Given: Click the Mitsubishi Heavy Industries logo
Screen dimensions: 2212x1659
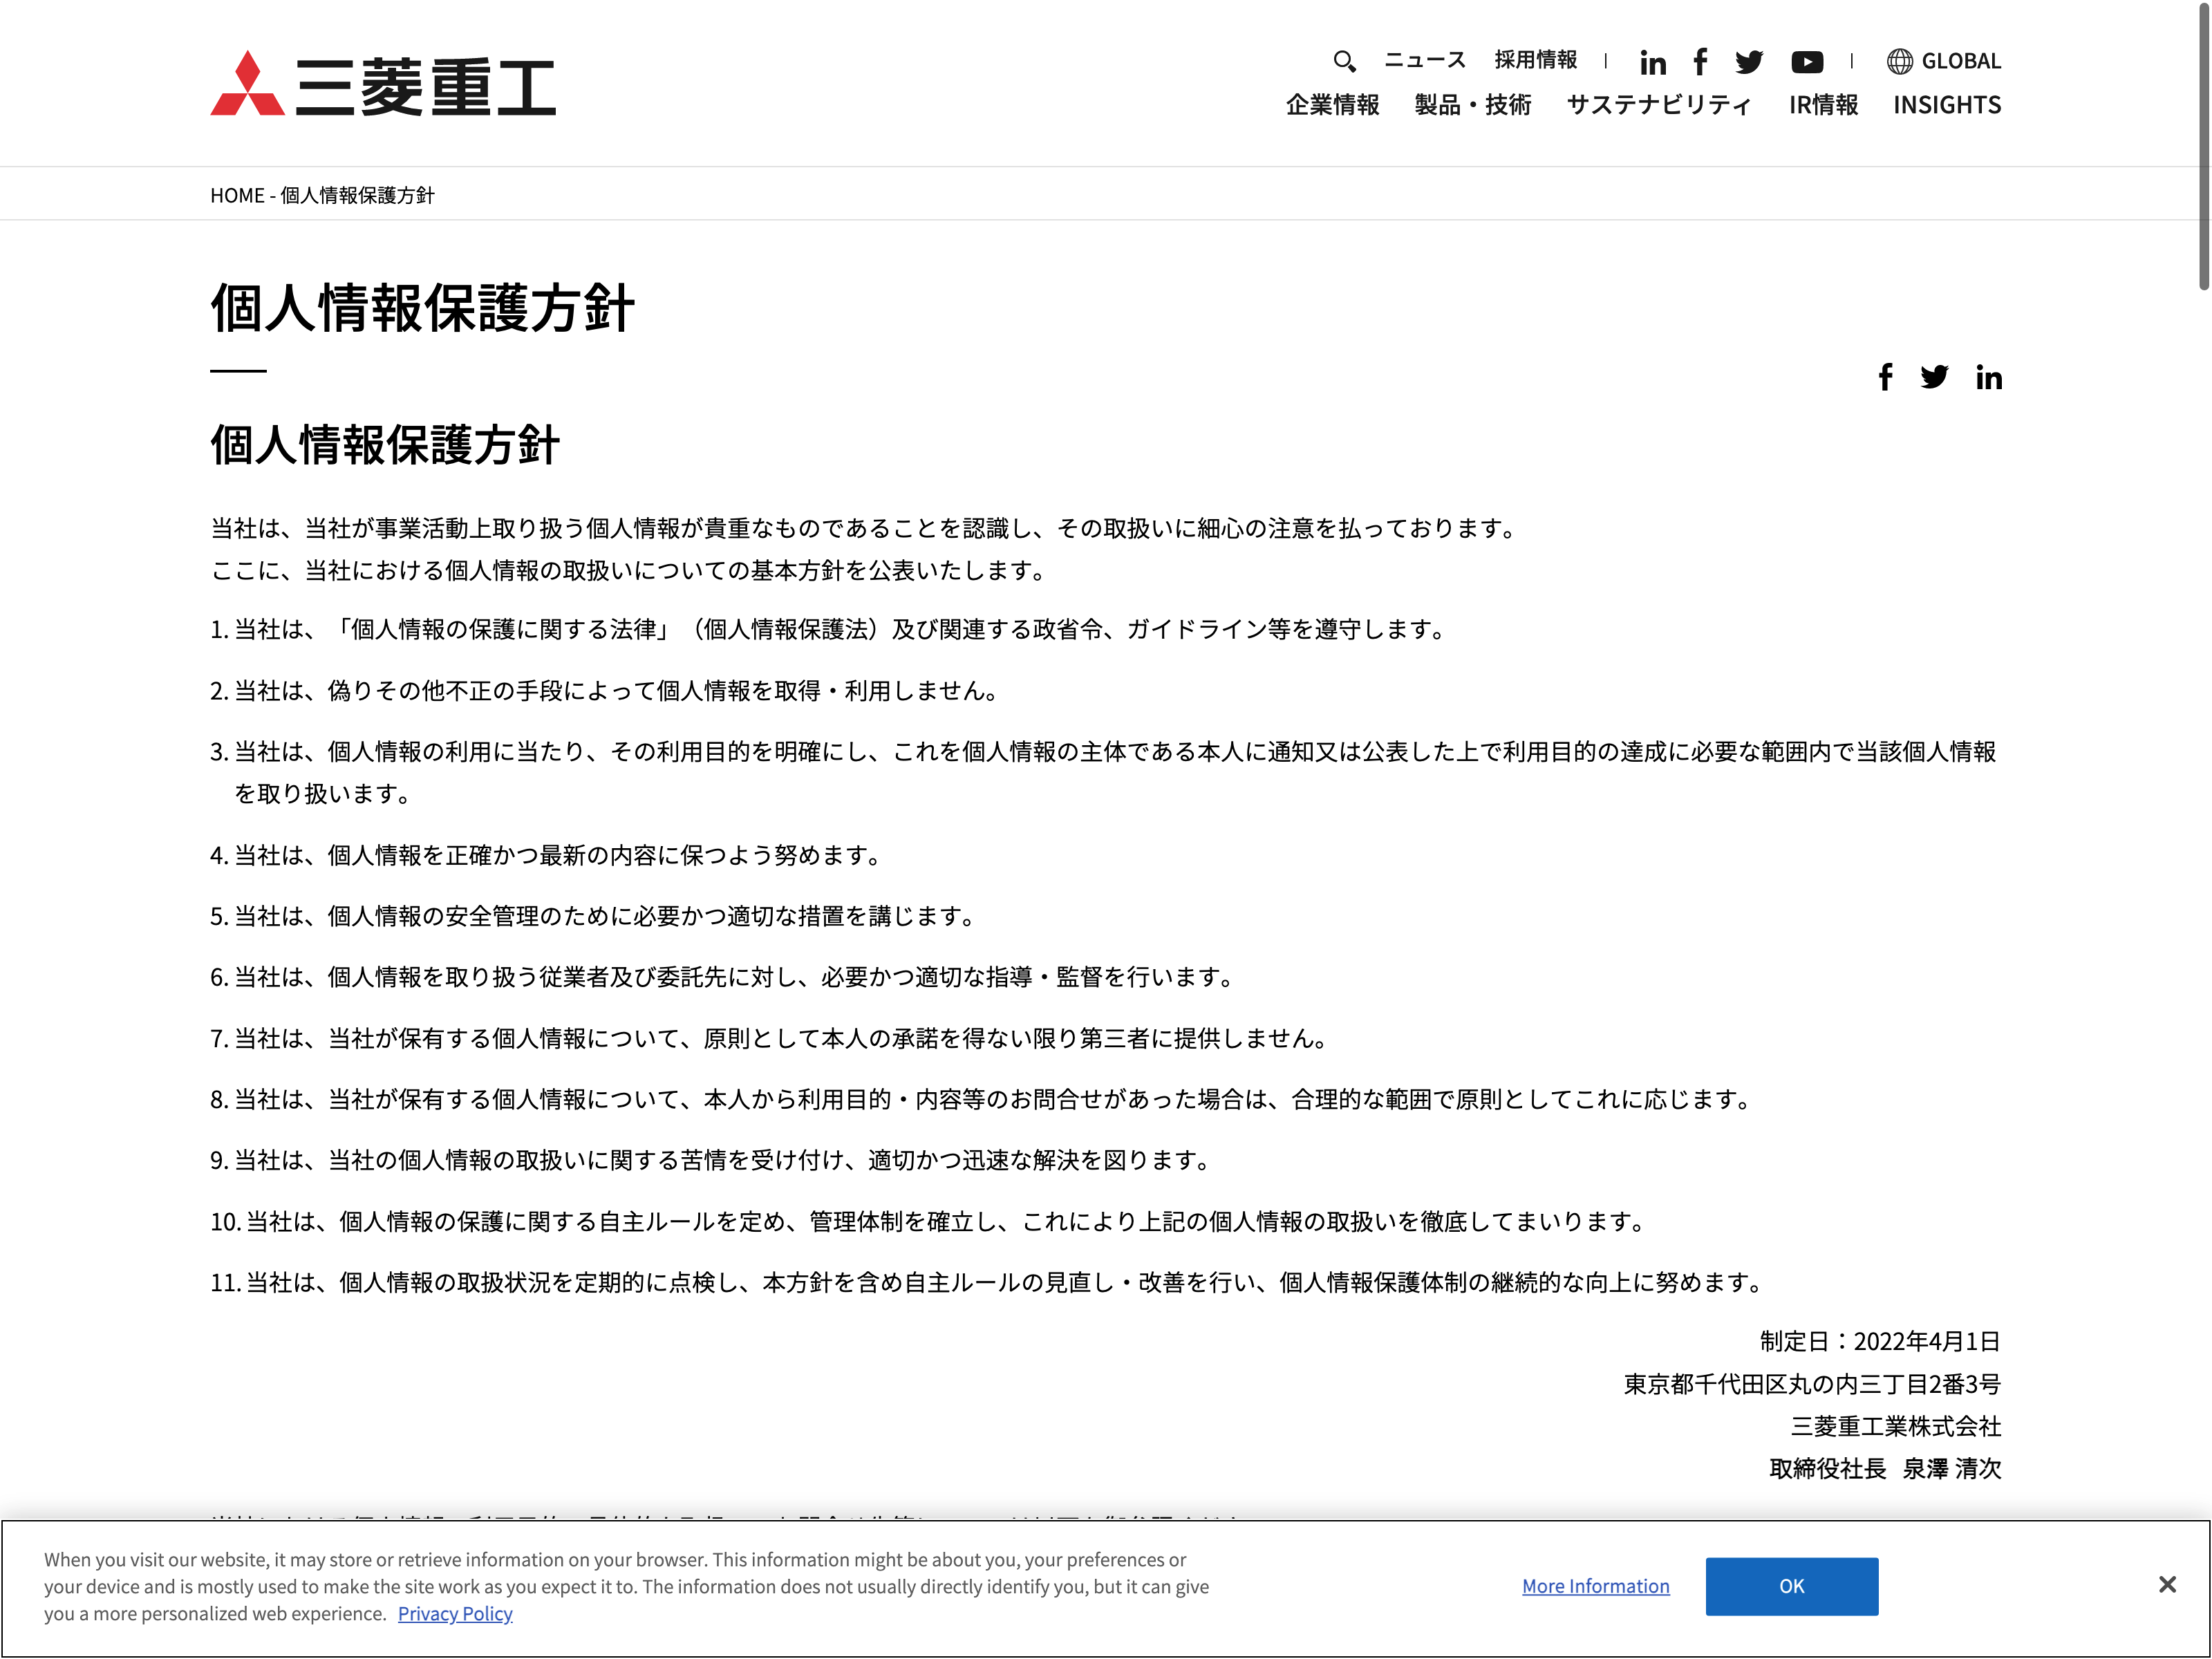Looking at the screenshot, I should tap(383, 85).
